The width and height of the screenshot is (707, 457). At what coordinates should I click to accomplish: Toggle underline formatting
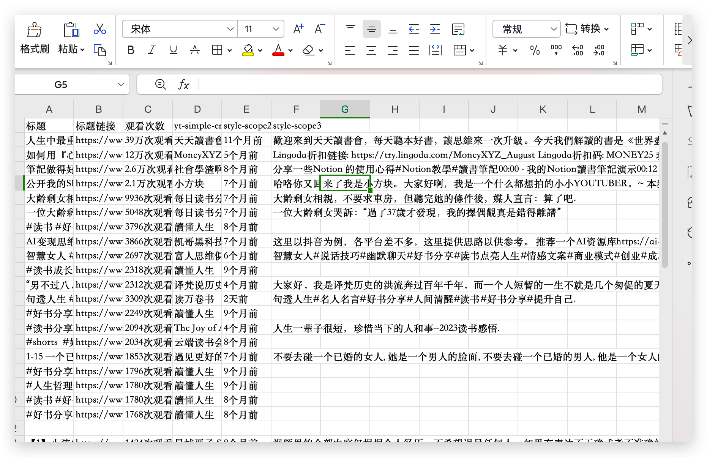[x=174, y=50]
